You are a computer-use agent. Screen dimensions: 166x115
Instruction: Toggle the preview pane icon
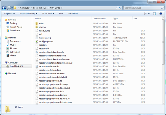tap(155, 14)
